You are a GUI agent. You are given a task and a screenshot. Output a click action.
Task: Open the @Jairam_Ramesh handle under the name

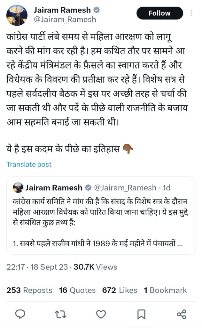65,20
